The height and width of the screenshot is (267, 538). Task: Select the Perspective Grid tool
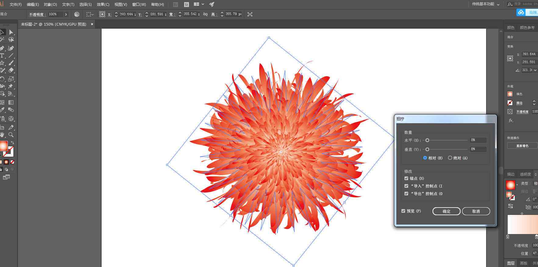pyautogui.click(x=11, y=94)
